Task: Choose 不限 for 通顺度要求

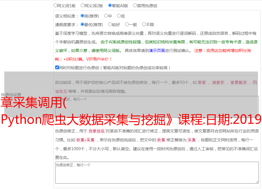Action: click(x=144, y=24)
